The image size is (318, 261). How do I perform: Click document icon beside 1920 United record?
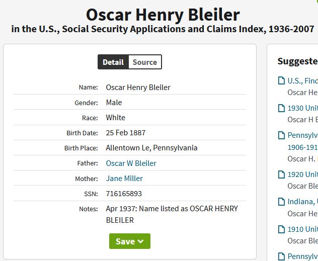(x=282, y=175)
